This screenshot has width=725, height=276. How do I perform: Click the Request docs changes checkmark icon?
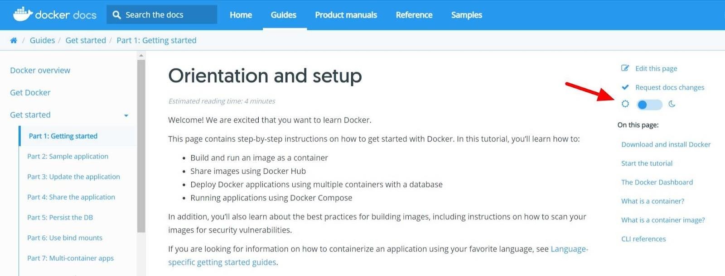pos(625,87)
